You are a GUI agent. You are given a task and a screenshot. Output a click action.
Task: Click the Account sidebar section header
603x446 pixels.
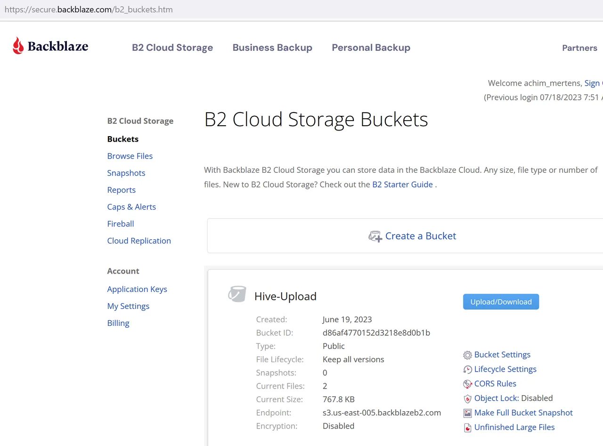tap(123, 271)
